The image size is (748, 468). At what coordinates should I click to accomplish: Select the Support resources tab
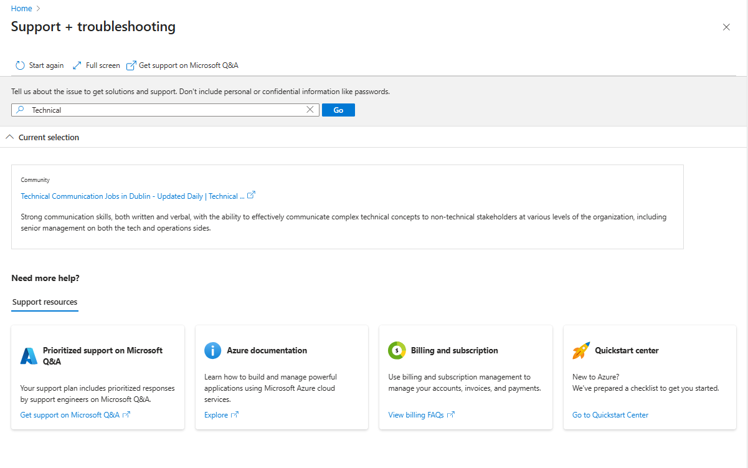pyautogui.click(x=45, y=302)
